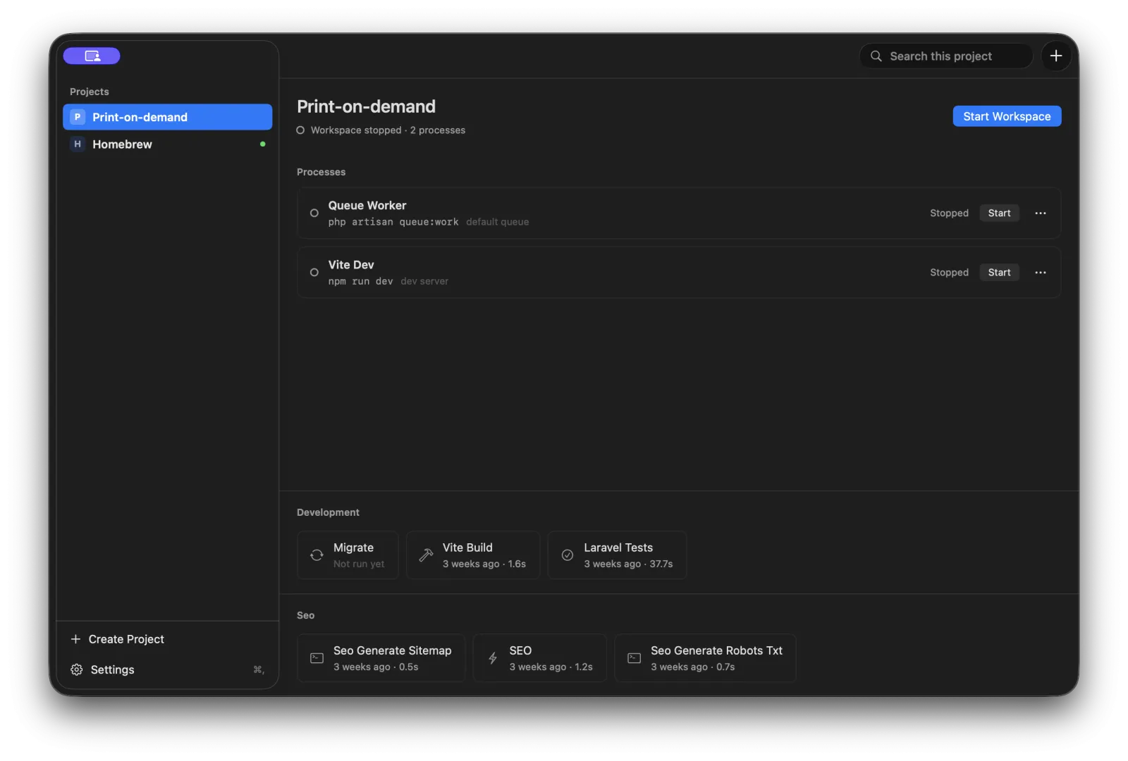Click the npm run dev command text

click(360, 281)
